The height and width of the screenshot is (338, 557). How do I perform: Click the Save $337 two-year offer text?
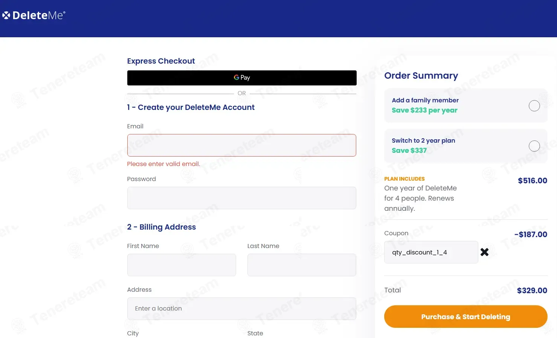click(x=409, y=151)
